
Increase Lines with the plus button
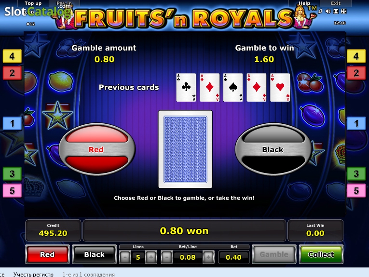151,257
